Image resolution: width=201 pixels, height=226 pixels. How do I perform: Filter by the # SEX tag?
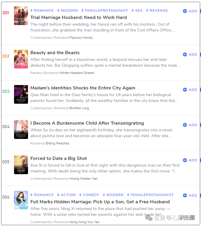click(x=137, y=10)
